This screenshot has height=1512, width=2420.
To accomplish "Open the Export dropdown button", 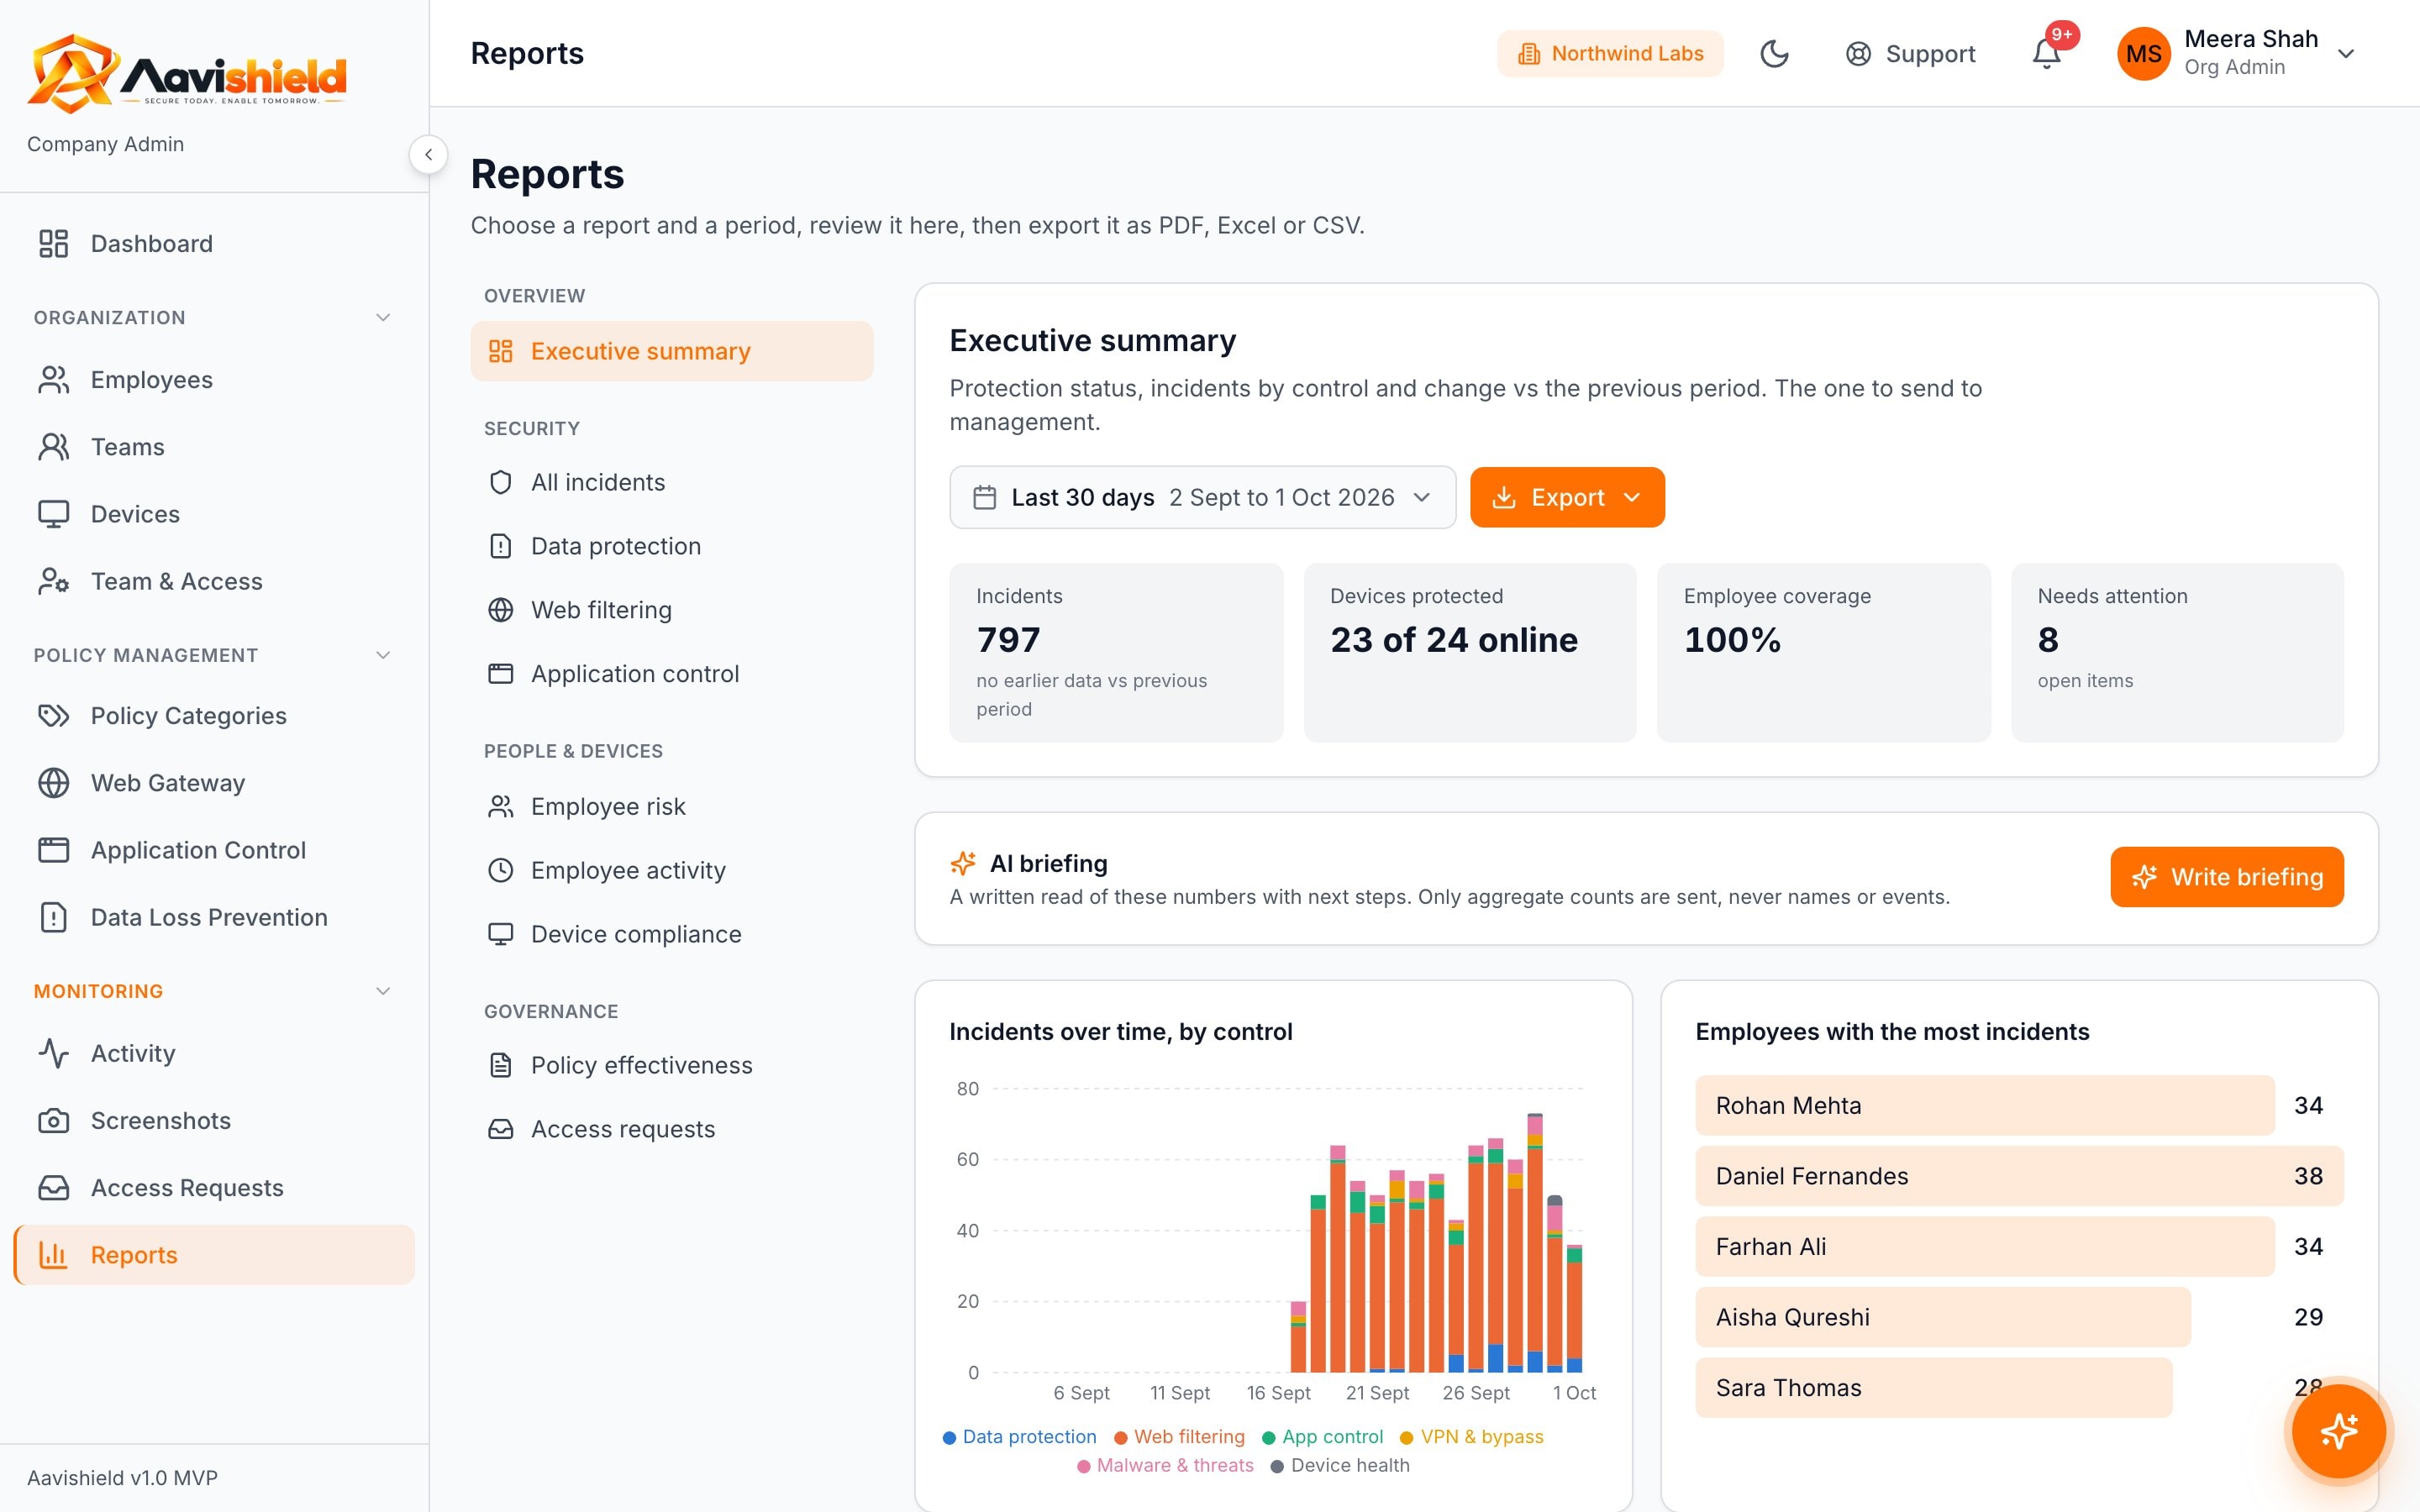I will click(x=1567, y=497).
